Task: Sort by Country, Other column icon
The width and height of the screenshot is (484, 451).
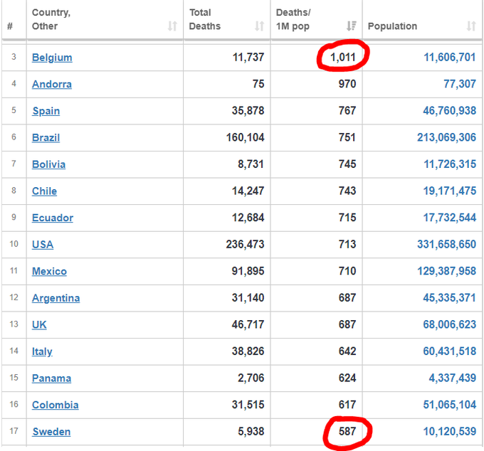Action: pos(172,26)
